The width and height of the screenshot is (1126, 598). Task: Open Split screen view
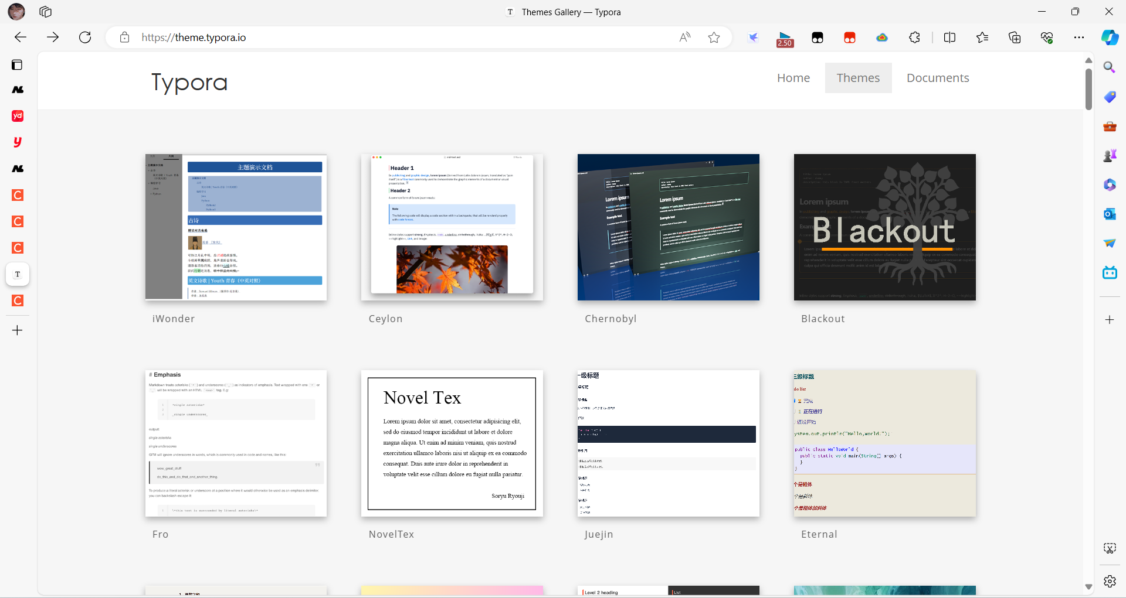[x=949, y=37]
